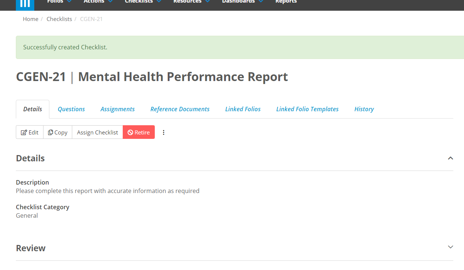The height and width of the screenshot is (270, 464).
Task: Retire the checklist with Retire button
Action: coord(139,132)
